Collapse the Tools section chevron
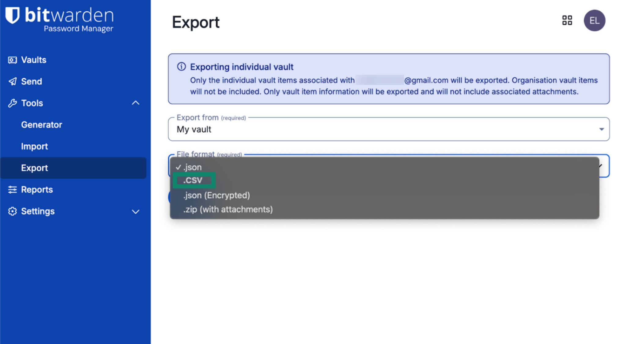The height and width of the screenshot is (344, 626). click(x=135, y=103)
